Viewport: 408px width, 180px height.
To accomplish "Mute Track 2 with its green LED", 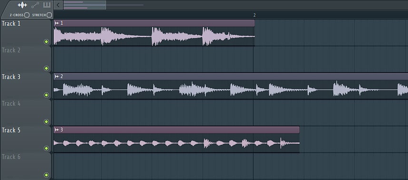I will tap(46, 68).
